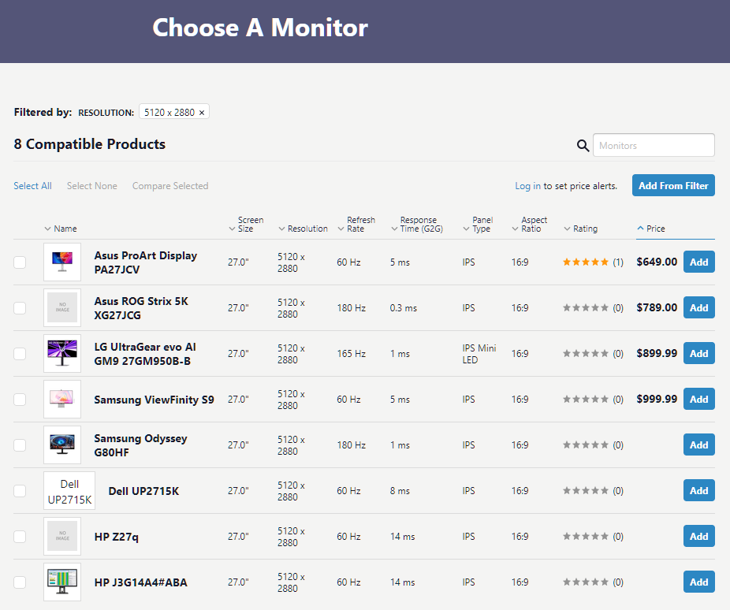Click star rating for Samsung ViewFinity S9
Image resolution: width=730 pixels, height=610 pixels.
[x=585, y=400]
